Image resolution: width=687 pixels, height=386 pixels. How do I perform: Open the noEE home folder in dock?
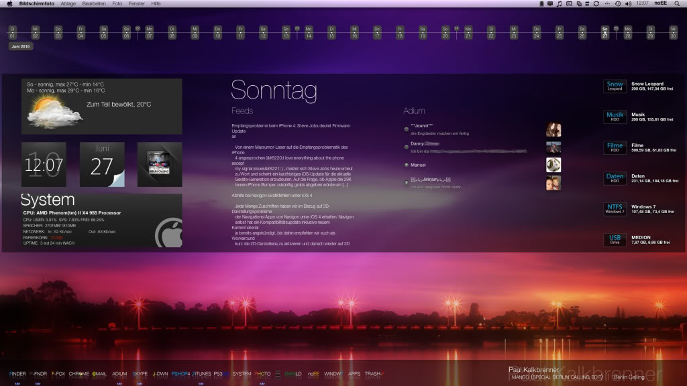(313, 374)
